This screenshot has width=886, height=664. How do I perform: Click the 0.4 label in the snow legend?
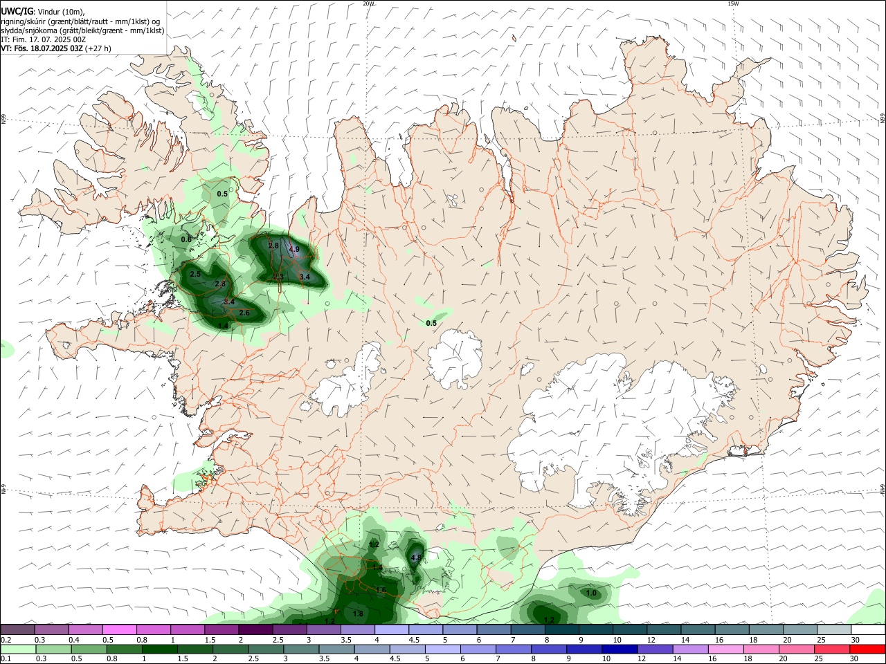click(73, 640)
